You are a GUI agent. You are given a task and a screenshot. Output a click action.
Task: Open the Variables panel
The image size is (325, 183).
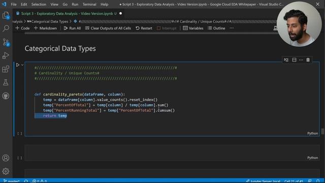click(193, 28)
